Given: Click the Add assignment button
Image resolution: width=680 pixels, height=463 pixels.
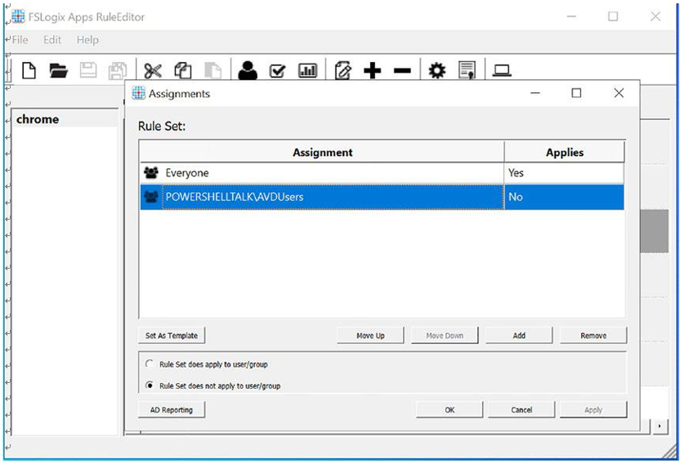Looking at the screenshot, I should pyautogui.click(x=519, y=336).
